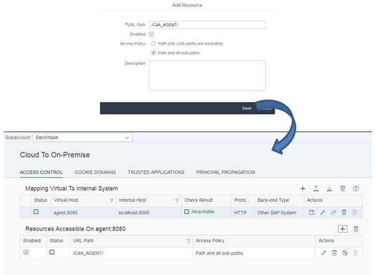Open the Subaccount DeciVision dropdown

[82, 138]
